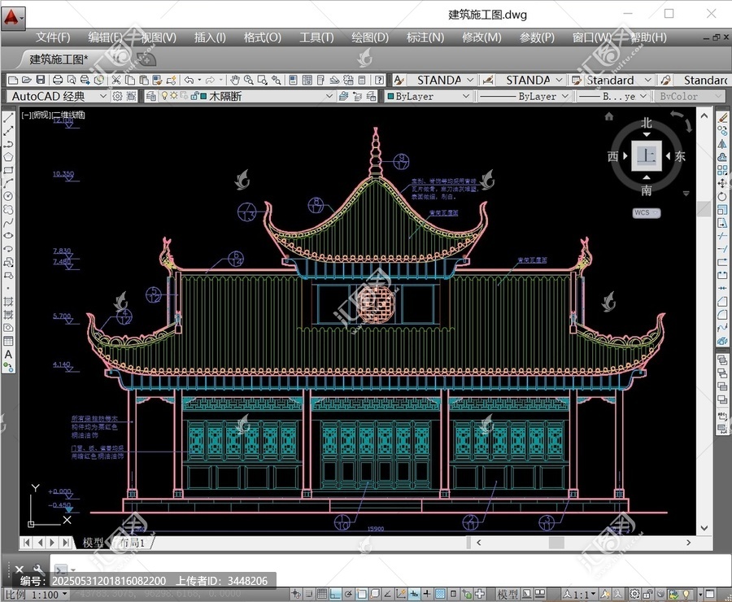Select the Circle draw tool
This screenshot has width=732, height=602.
8,196
